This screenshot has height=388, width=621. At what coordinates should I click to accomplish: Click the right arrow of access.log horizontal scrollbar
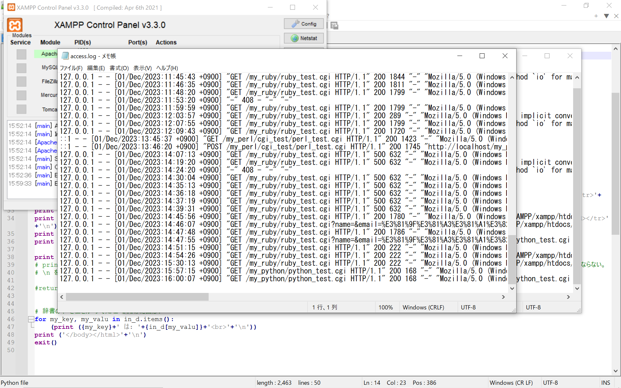(x=503, y=297)
